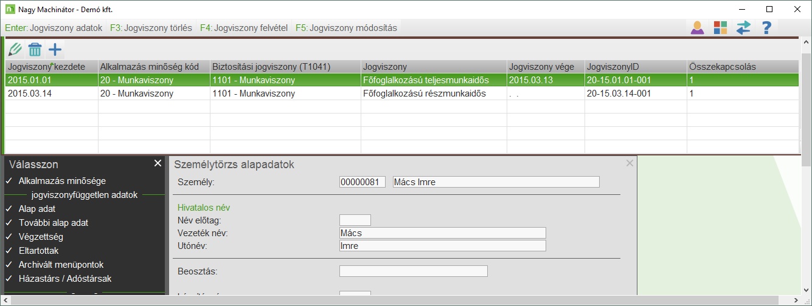Image resolution: width=812 pixels, height=306 pixels.
Task: Click the trash bin delete icon
Action: [x=35, y=50]
